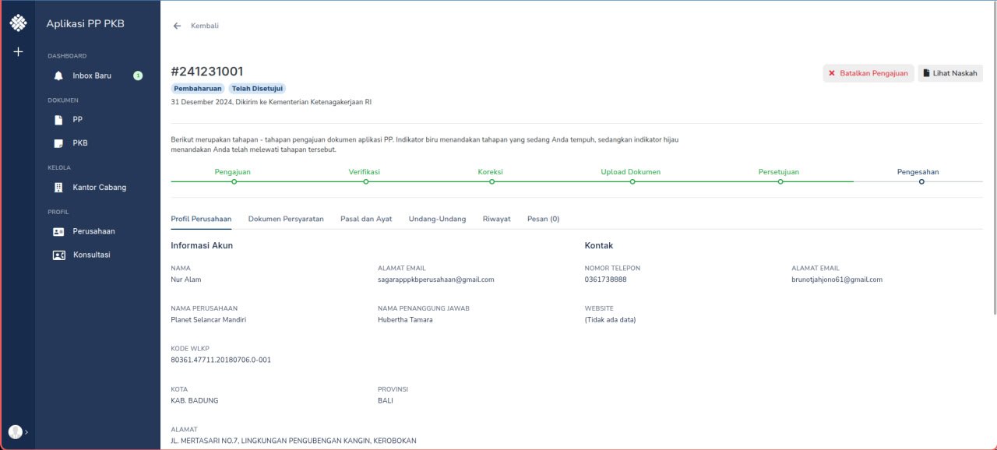
Task: Click the Pembaharuan tag
Action: (x=198, y=89)
